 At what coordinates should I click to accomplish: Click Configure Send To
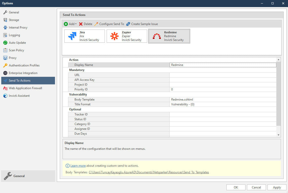tap(109, 24)
